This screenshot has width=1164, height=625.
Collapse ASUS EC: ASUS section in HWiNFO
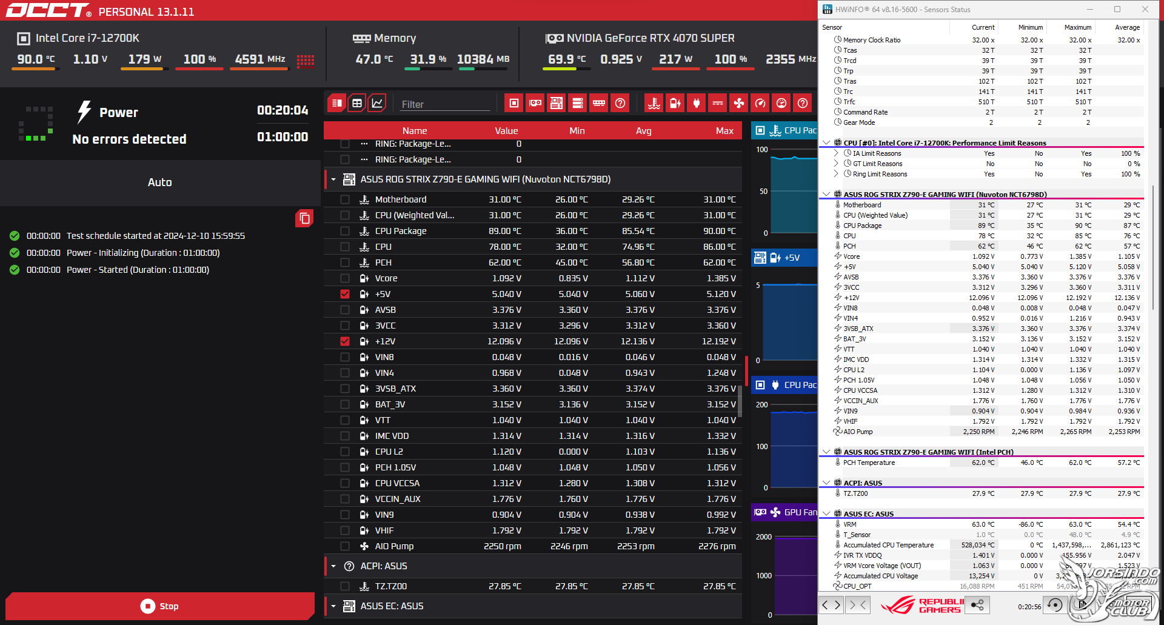tap(826, 514)
